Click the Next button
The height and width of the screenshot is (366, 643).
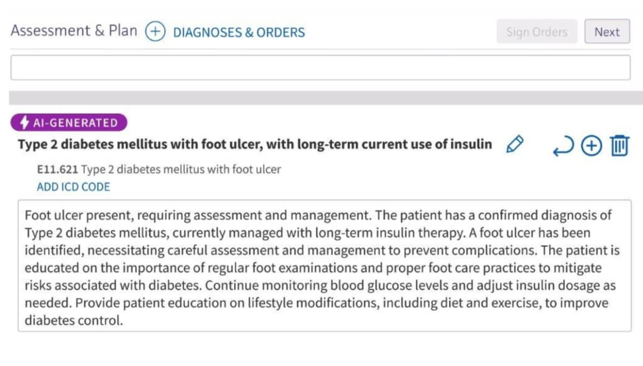tap(607, 32)
